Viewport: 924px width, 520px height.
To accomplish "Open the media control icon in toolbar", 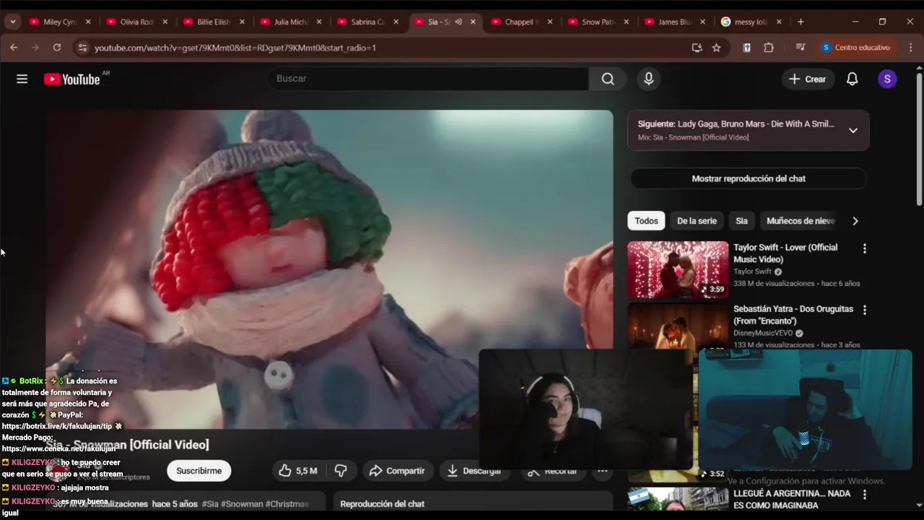I will [x=800, y=48].
